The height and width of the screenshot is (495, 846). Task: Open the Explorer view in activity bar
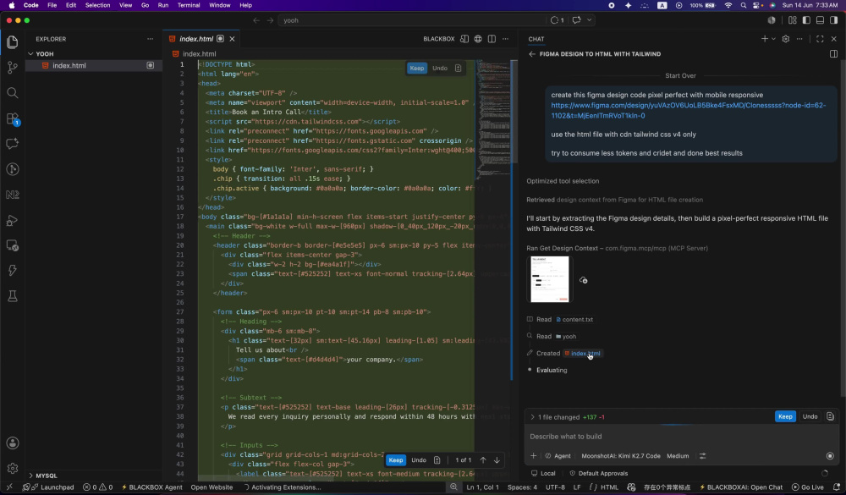13,42
